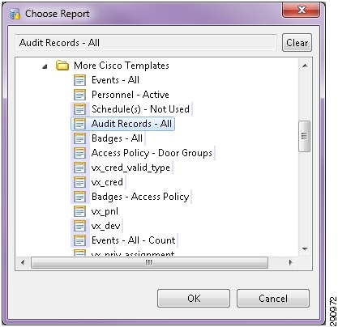Click the report icon next to vx_cred_valid_type
This screenshot has width=338, height=327.
point(79,168)
